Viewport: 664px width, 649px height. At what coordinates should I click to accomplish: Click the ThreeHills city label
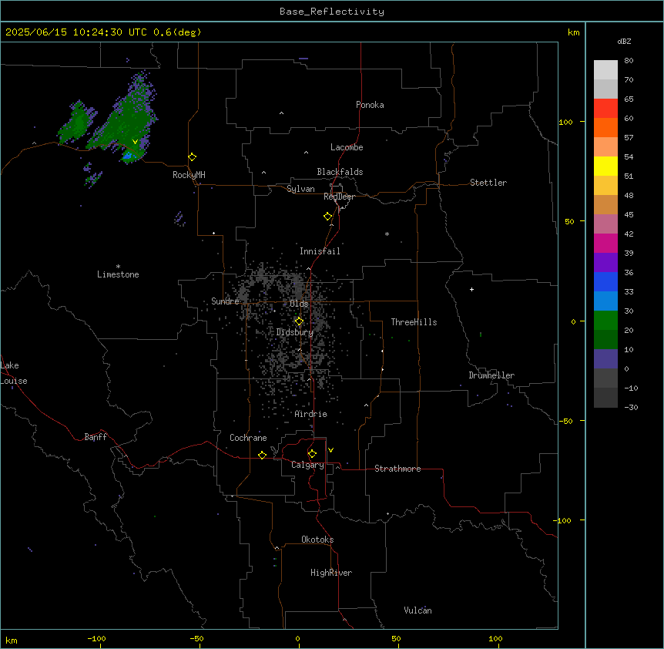click(414, 322)
